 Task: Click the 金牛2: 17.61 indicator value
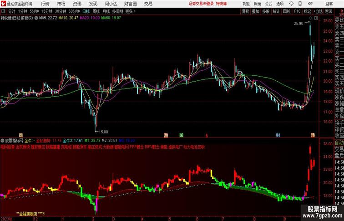tap(73, 141)
